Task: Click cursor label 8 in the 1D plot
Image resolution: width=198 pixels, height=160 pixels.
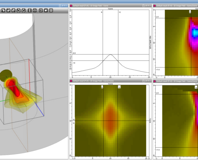Action: (x=102, y=12)
